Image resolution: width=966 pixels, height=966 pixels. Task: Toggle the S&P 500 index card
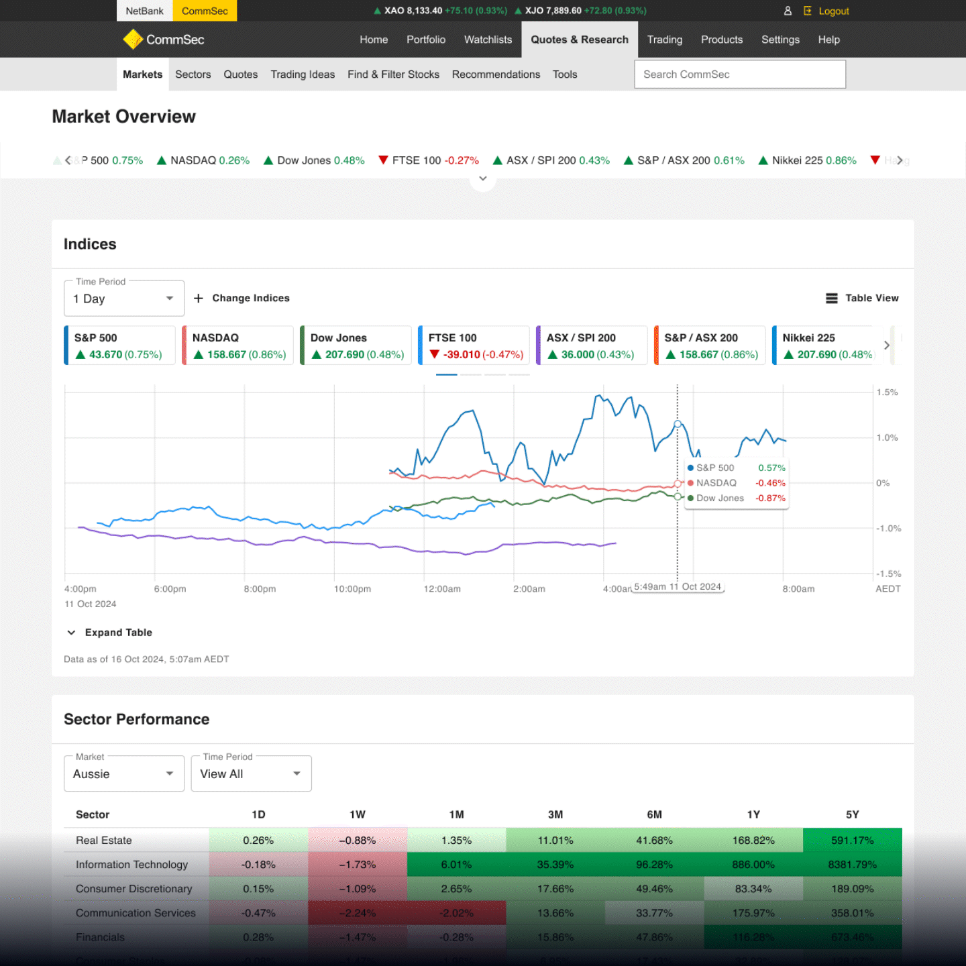pos(120,345)
